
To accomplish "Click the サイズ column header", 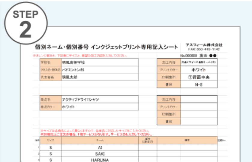I will 50,140.
